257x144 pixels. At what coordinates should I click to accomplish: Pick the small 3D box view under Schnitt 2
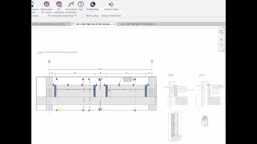tap(205, 121)
